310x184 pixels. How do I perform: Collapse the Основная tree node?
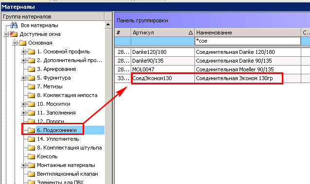[15, 43]
